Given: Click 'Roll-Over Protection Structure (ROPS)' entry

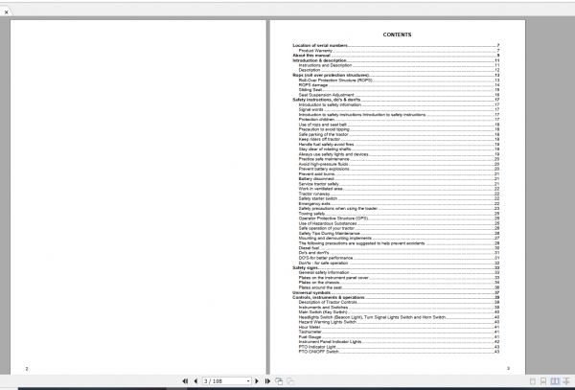Looking at the screenshot, I should click(335, 80).
